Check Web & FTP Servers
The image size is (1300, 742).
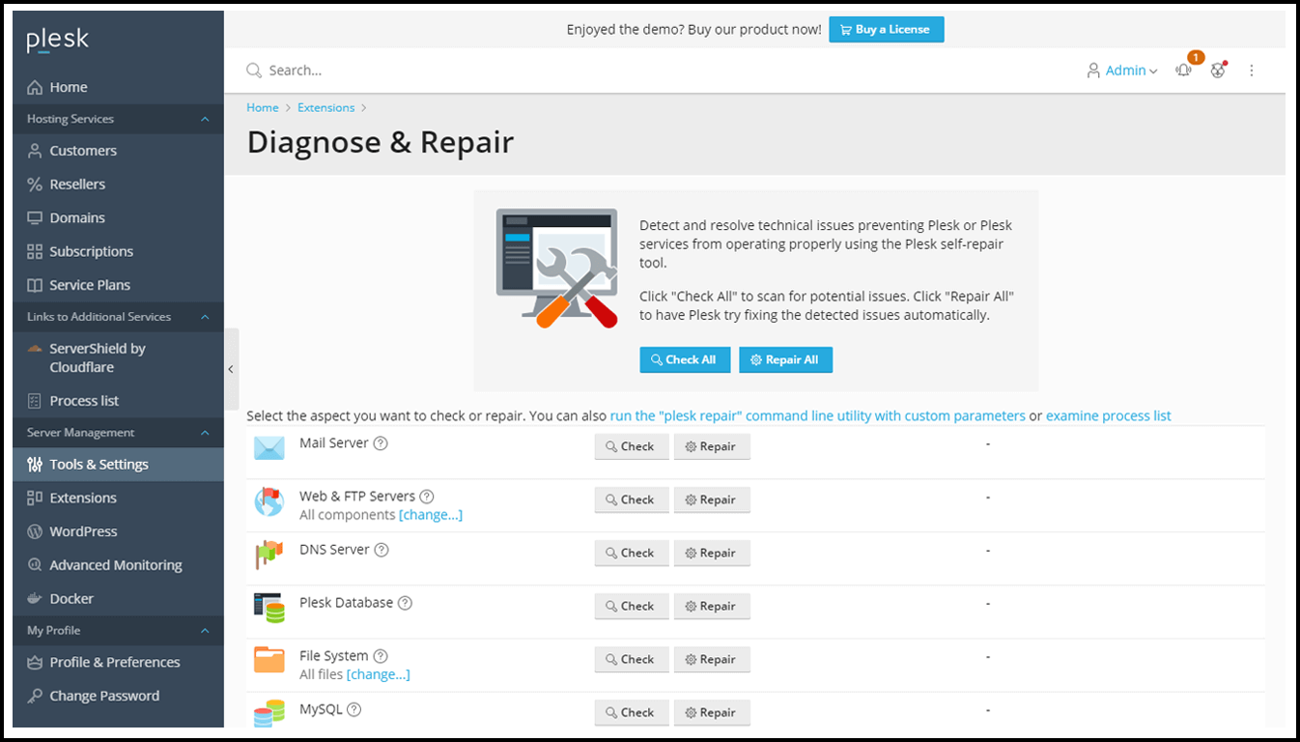tap(632, 499)
